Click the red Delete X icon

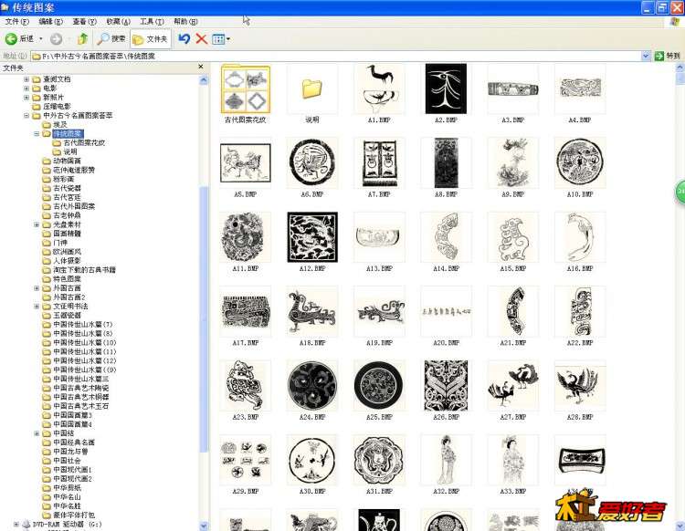coord(202,39)
